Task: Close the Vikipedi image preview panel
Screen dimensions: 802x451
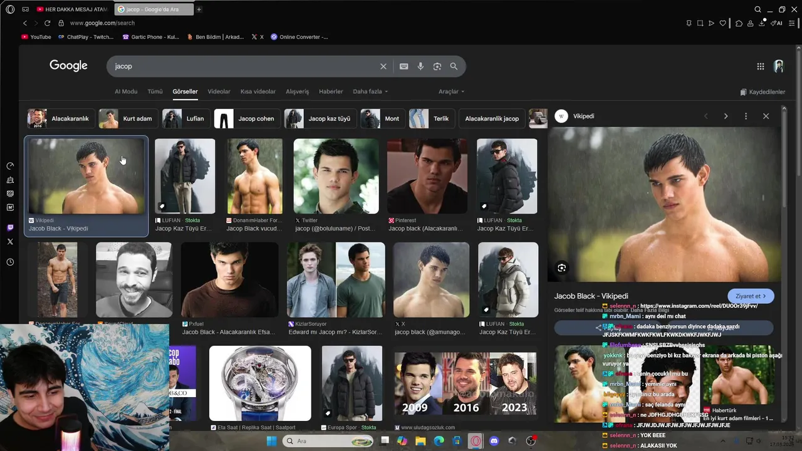Action: click(x=766, y=116)
